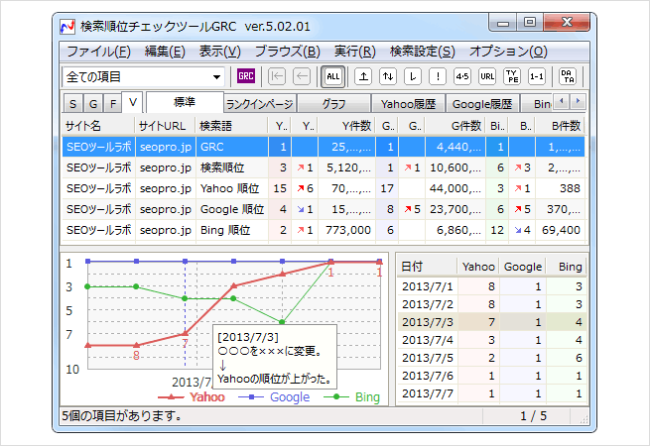The width and height of the screenshot is (650, 446).
Task: Switch to the 標準 tab
Action: (185, 102)
